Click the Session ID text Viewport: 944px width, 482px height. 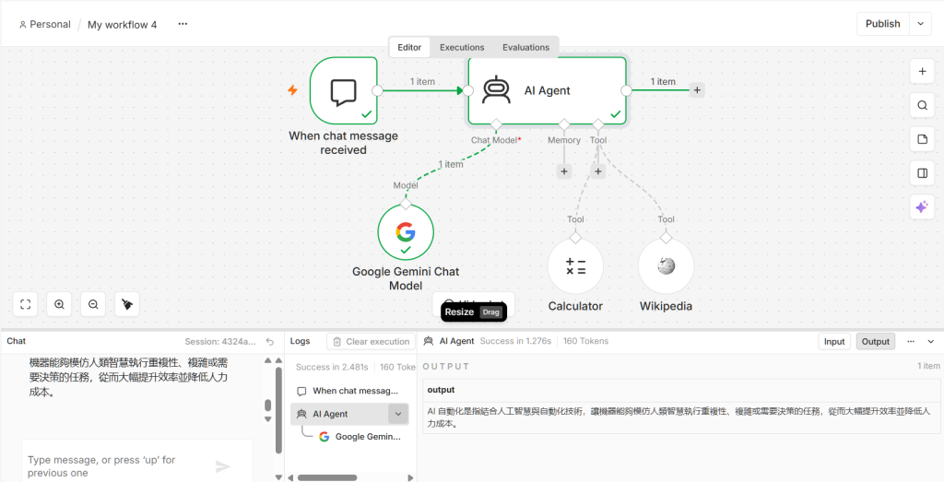point(220,341)
